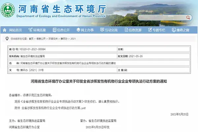
Task: Click the site title 河南省生态环境厅
Action: [62, 9]
